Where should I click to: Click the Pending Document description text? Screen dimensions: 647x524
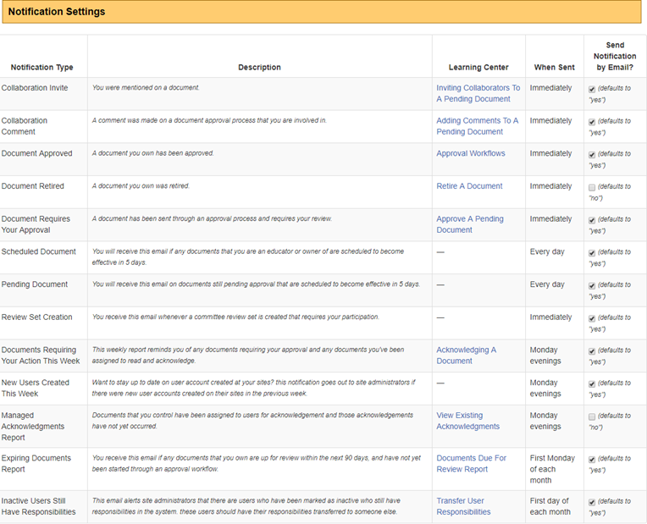[257, 284]
